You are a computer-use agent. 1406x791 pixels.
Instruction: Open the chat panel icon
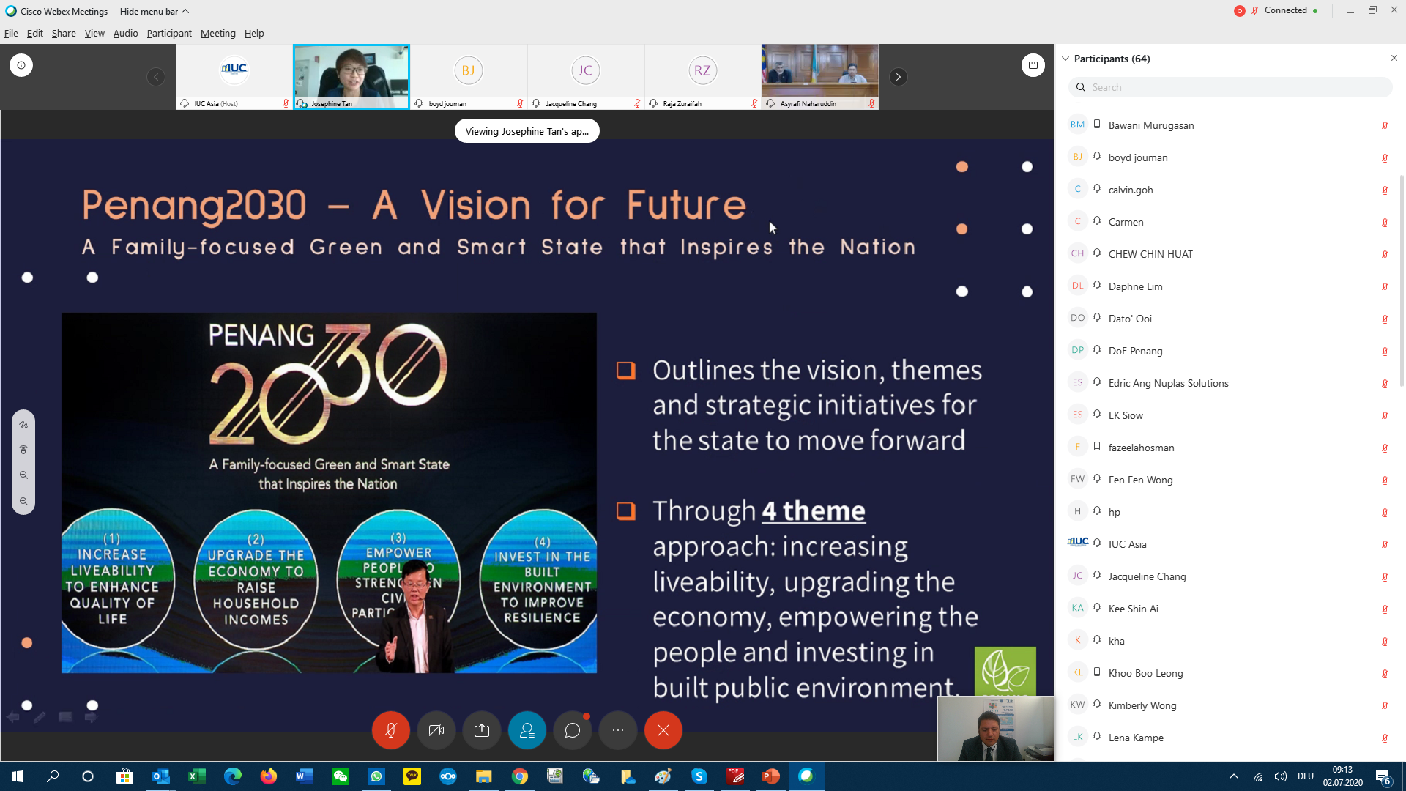point(573,730)
